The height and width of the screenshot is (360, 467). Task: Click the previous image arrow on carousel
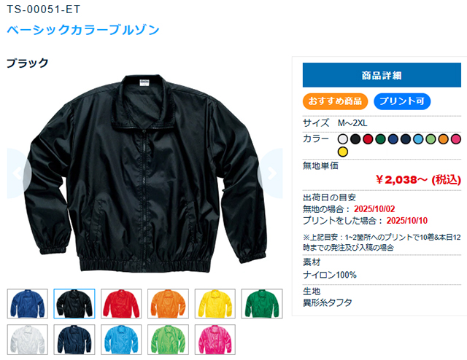click(18, 173)
